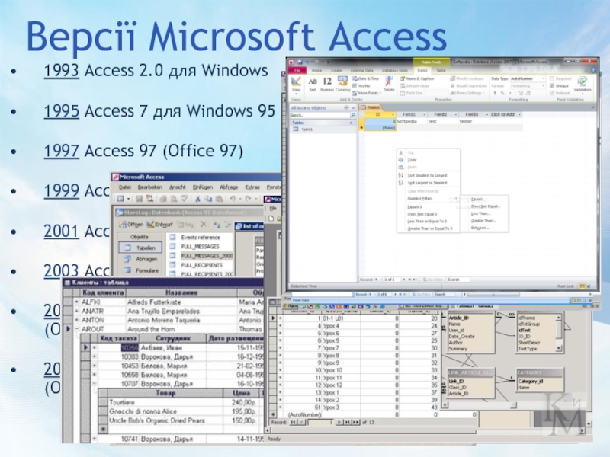Click the X delete icon in the StoreLog toolbar
The height and width of the screenshot is (457, 610).
pyautogui.click(x=204, y=225)
